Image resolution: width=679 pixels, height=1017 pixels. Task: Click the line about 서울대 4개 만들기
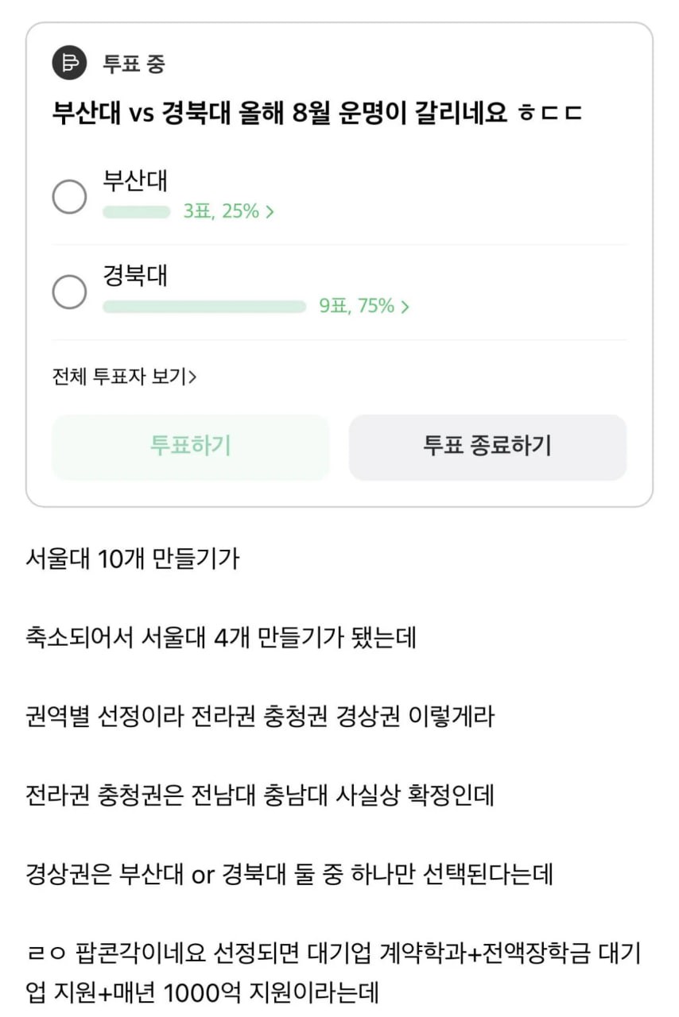221,637
